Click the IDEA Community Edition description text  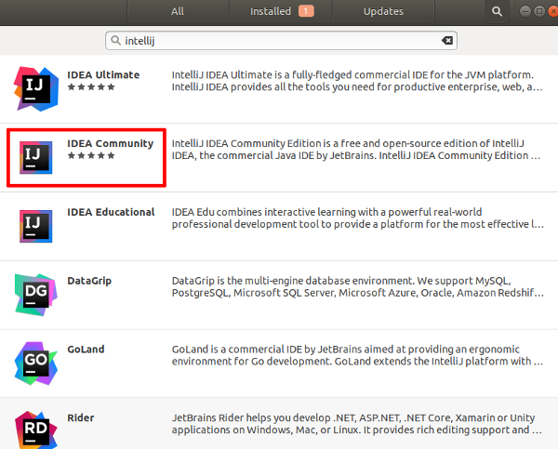point(356,150)
